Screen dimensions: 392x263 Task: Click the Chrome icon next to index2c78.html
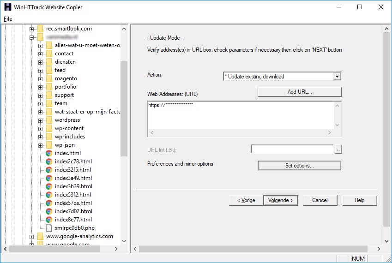point(49,161)
